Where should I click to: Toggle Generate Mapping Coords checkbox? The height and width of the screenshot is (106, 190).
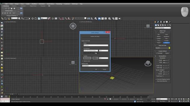156,79
